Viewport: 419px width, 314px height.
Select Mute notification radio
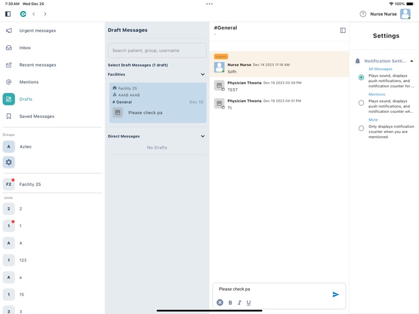pyautogui.click(x=361, y=129)
